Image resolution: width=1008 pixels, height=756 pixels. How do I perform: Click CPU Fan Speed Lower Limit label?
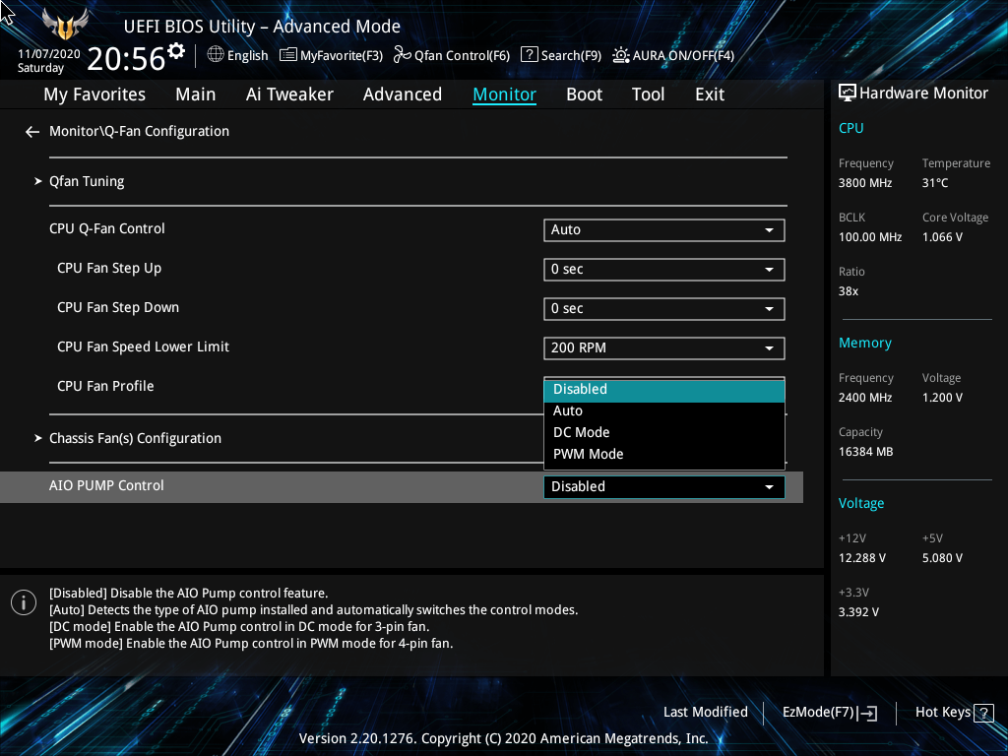point(144,347)
